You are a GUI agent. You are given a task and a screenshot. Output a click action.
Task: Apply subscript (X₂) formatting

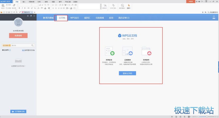[x=35, y=8]
